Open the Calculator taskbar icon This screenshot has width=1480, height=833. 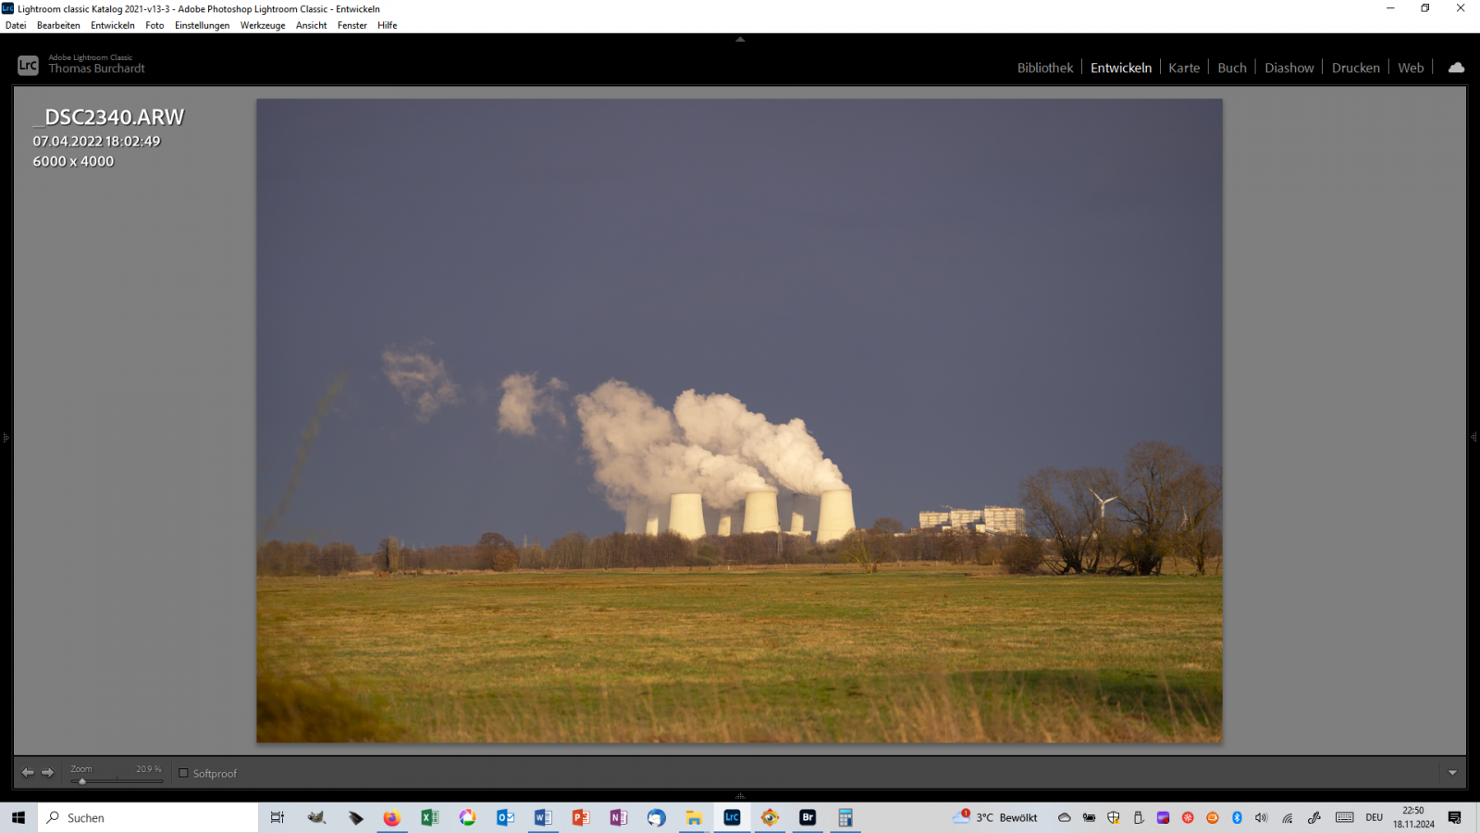tap(845, 817)
